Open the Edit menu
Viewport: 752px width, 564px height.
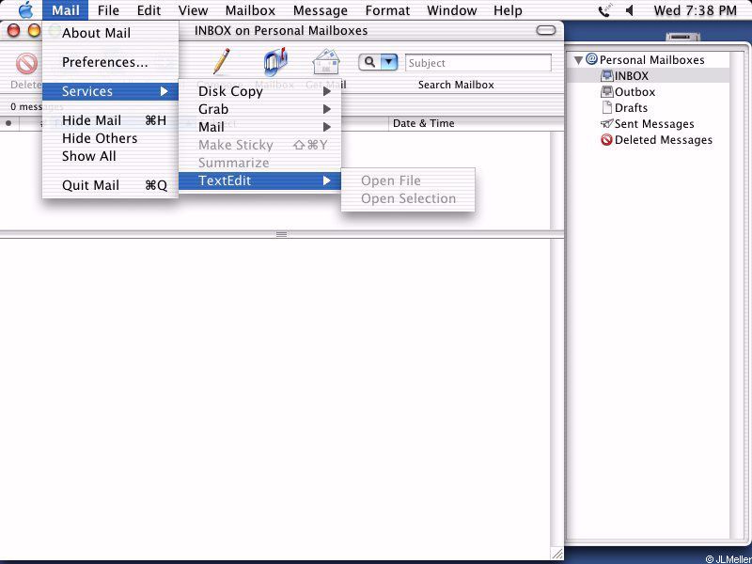[x=149, y=10]
